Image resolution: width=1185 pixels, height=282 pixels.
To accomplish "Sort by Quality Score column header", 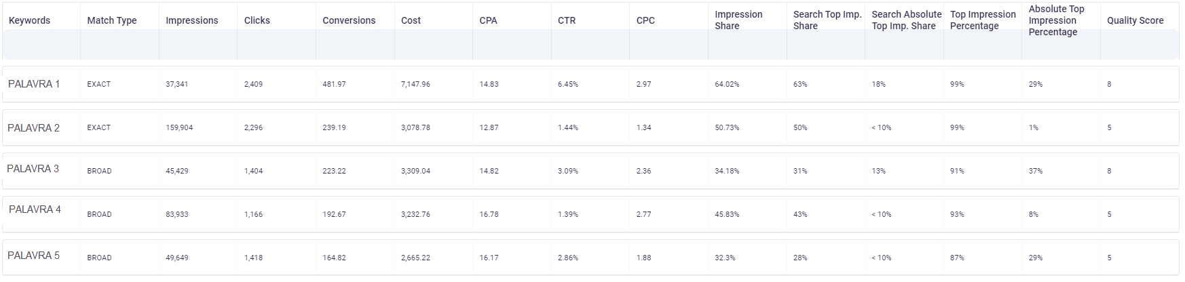I will [x=1135, y=20].
